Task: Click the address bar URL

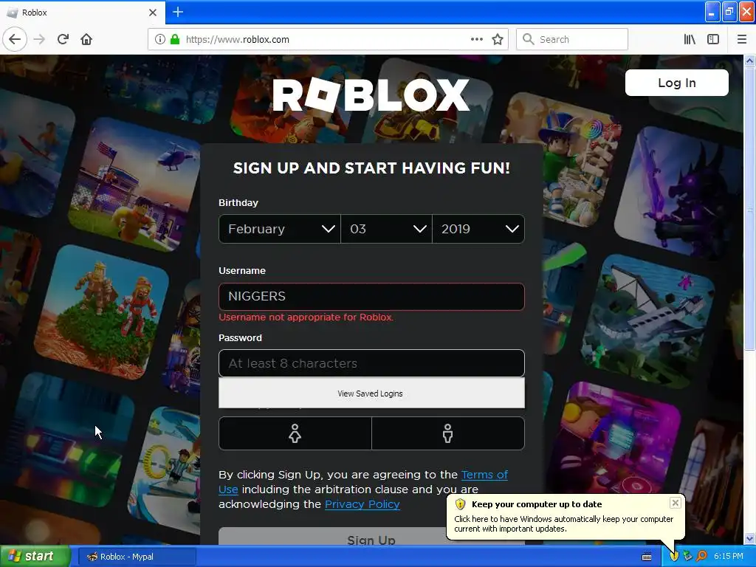Action: (x=237, y=39)
